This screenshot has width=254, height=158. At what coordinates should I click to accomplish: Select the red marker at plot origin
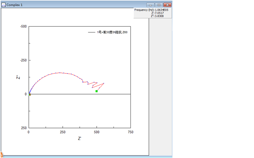coord(30,94)
